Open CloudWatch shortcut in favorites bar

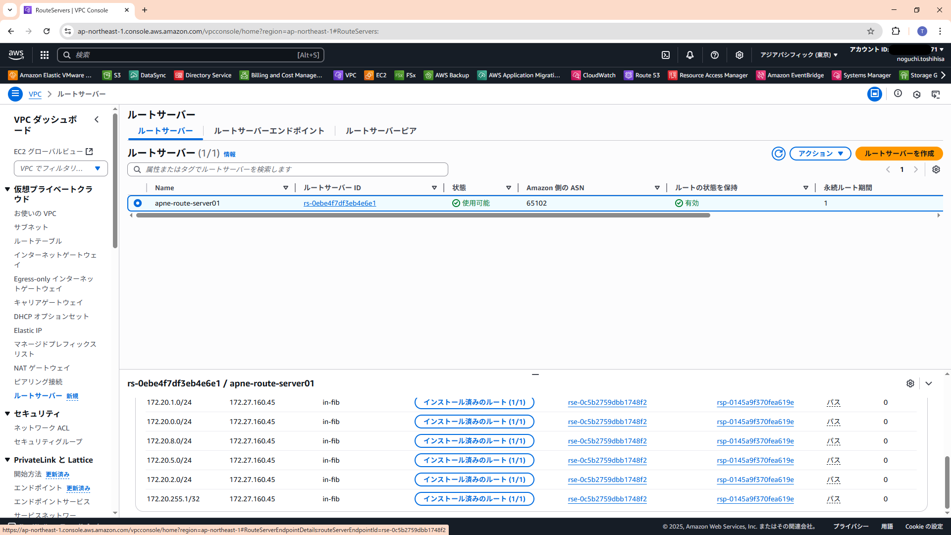pos(593,75)
